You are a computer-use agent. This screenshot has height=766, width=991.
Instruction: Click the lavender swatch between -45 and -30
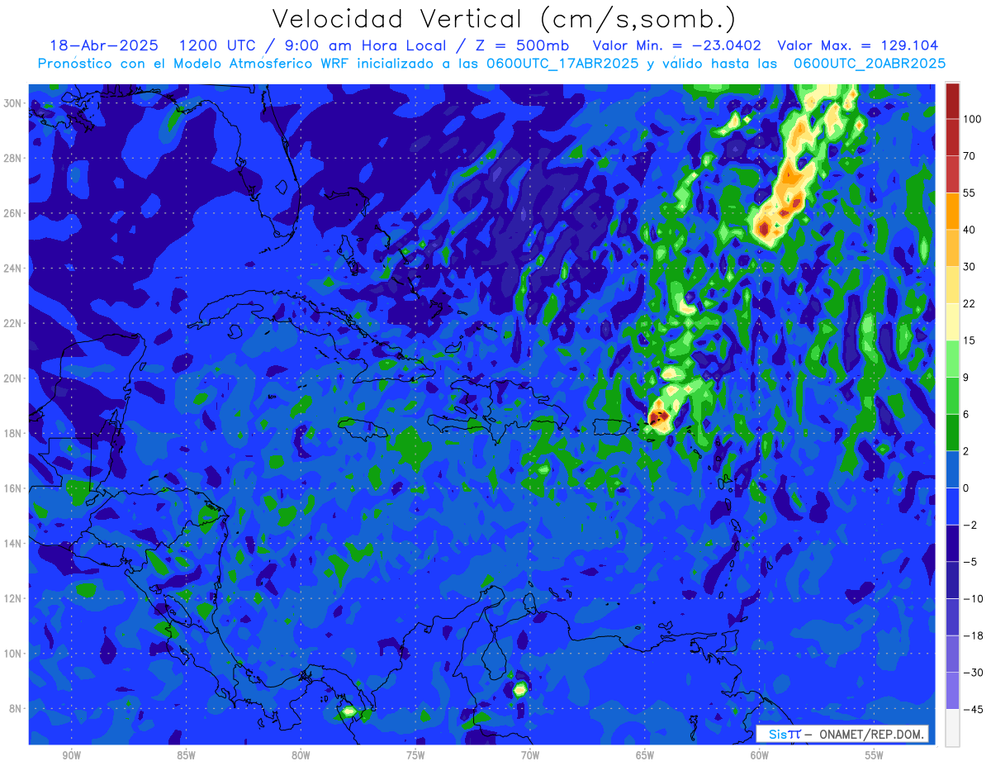[952, 691]
